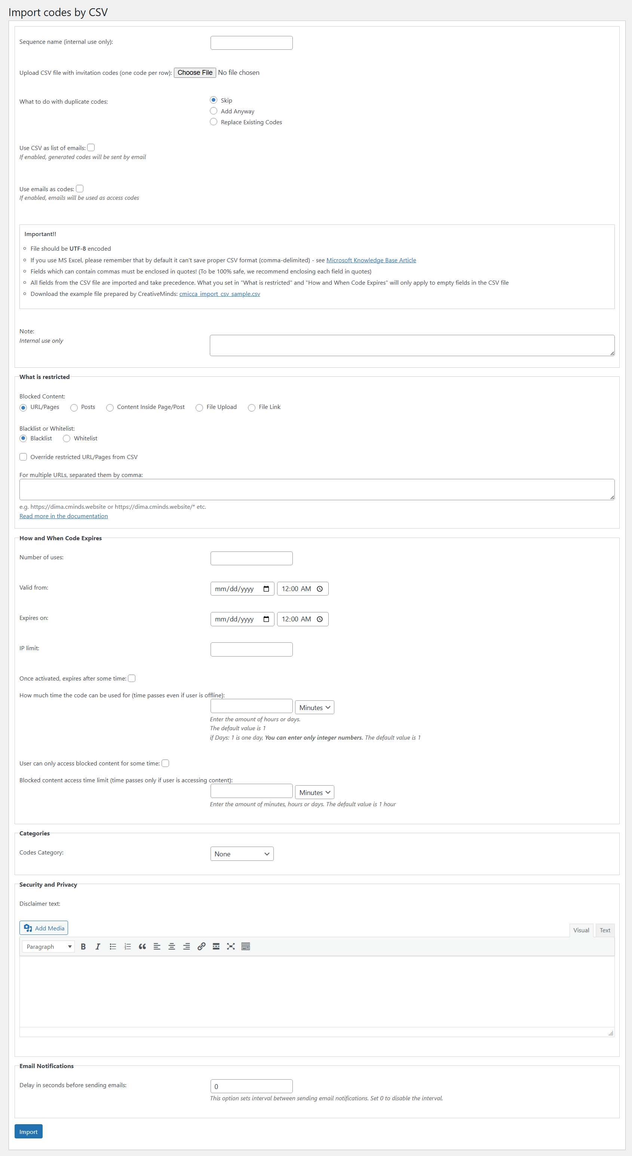Viewport: 632px width, 1156px height.
Task: Open the calendar picker for Valid from date
Action: coord(266,589)
